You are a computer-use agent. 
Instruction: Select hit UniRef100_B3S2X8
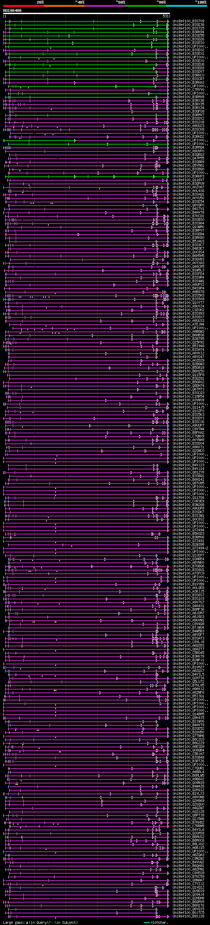[x=188, y=122]
